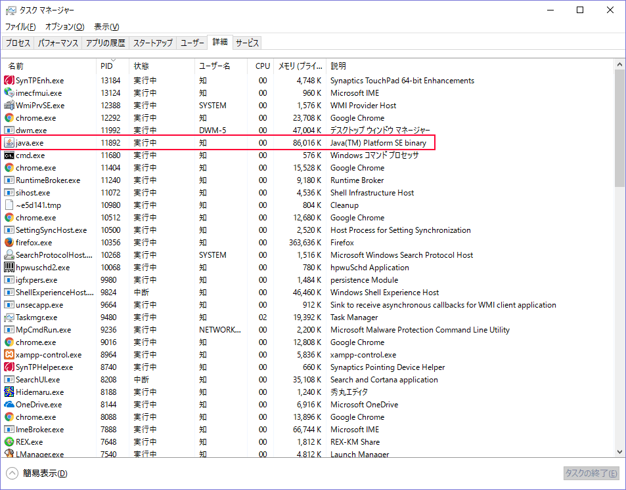Click the SettingSyncHost.exe icon

click(9, 230)
